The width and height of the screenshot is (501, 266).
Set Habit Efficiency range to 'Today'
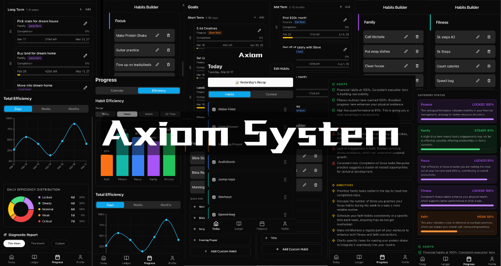click(105, 114)
